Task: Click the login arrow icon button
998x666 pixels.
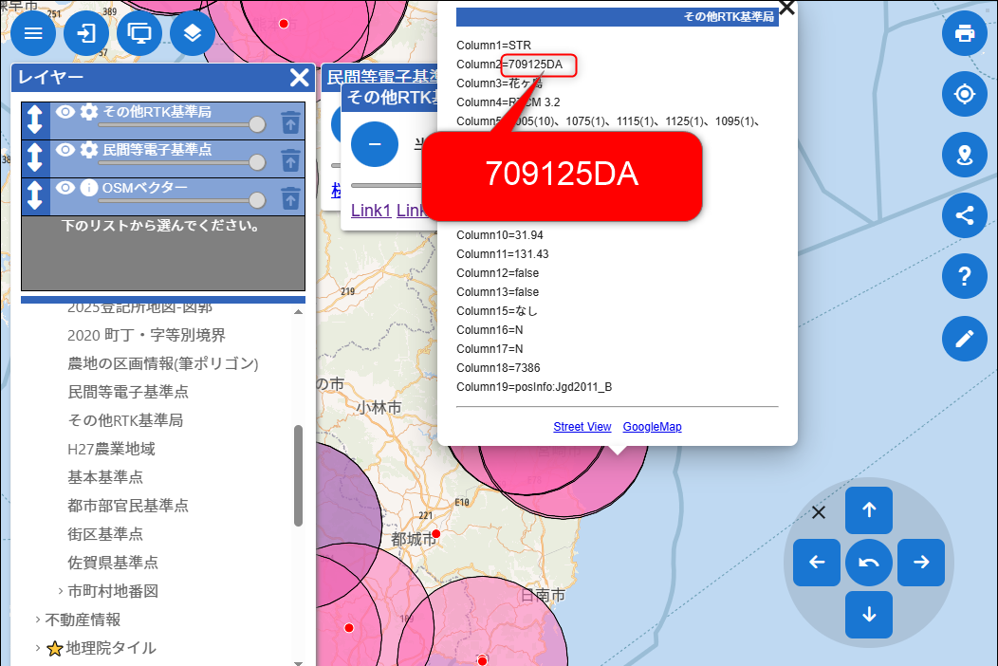Action: (x=86, y=33)
